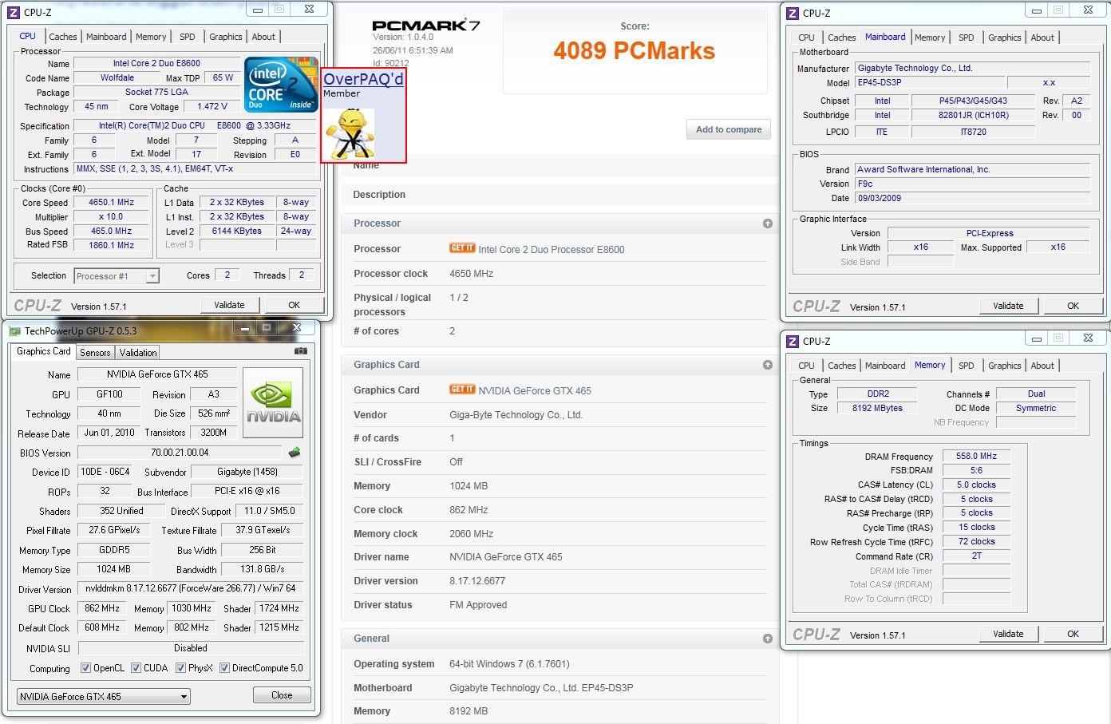Image resolution: width=1111 pixels, height=724 pixels.
Task: Click Validate in CPU-Z Processor window
Action: 229,305
